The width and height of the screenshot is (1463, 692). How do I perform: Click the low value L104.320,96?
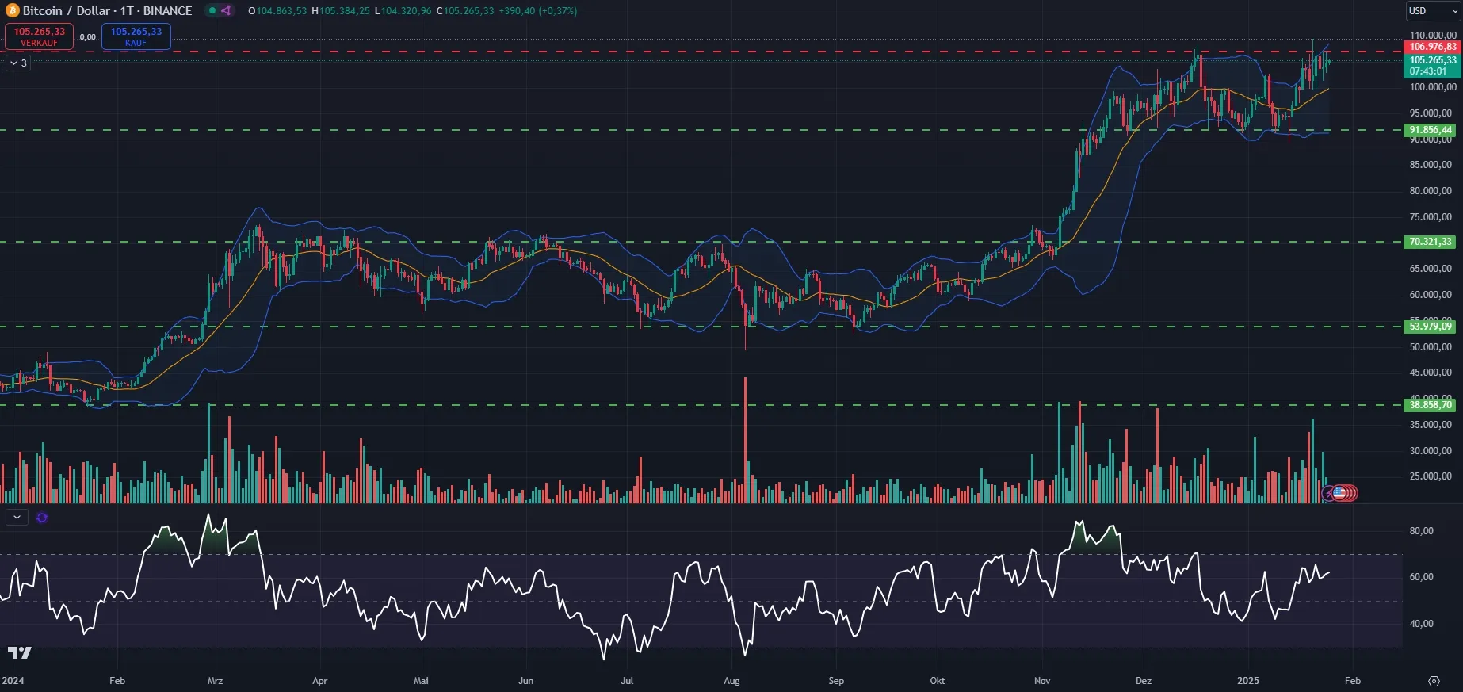403,11
